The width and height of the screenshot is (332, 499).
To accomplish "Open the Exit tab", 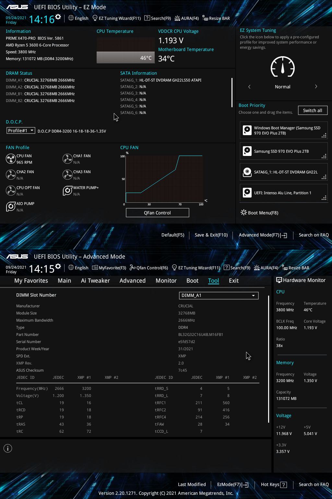I will click(233, 280).
